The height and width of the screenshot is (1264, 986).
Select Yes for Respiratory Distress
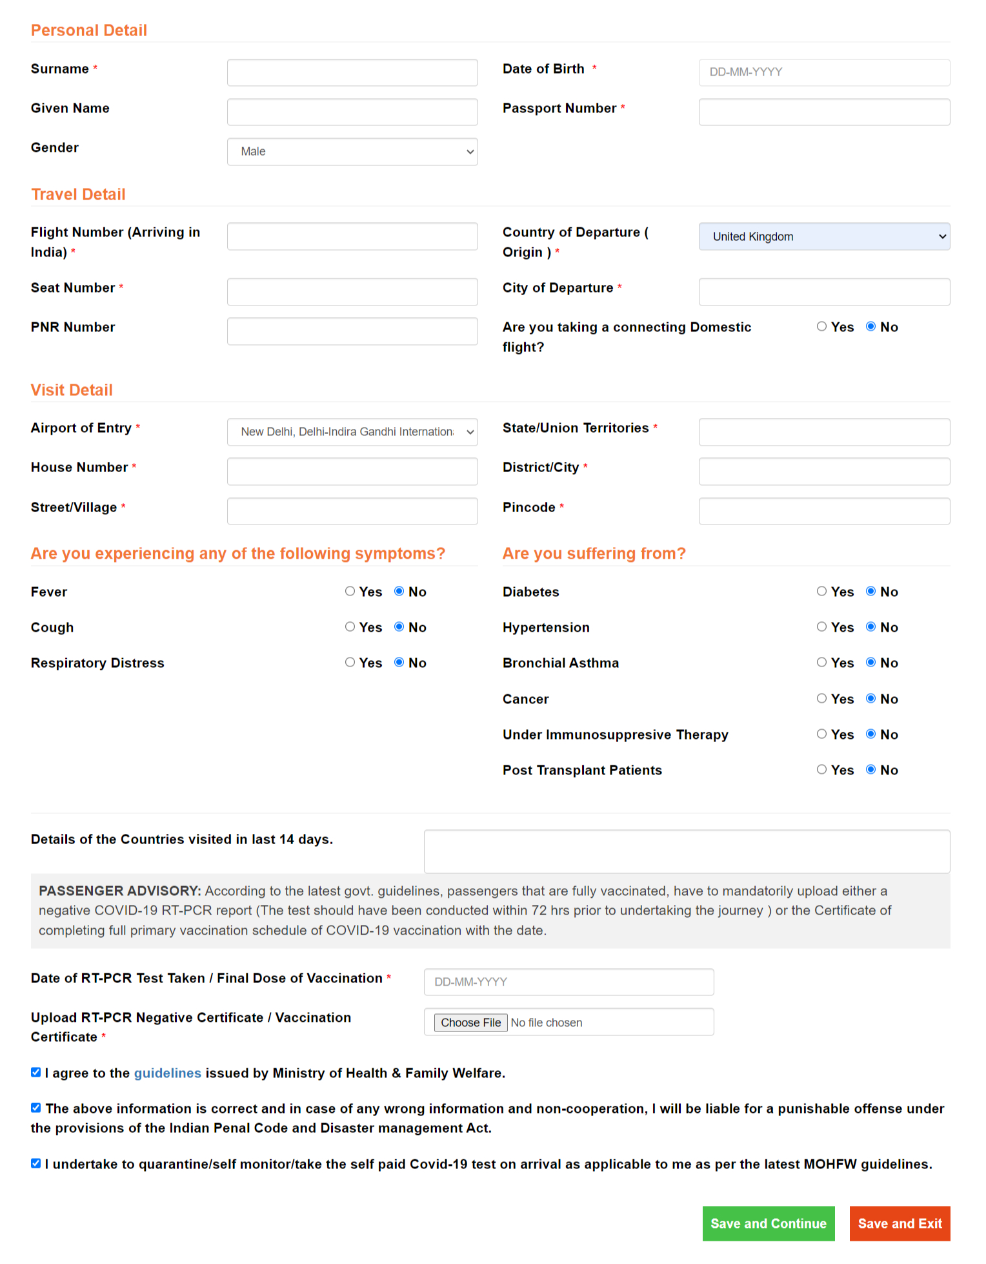350,663
